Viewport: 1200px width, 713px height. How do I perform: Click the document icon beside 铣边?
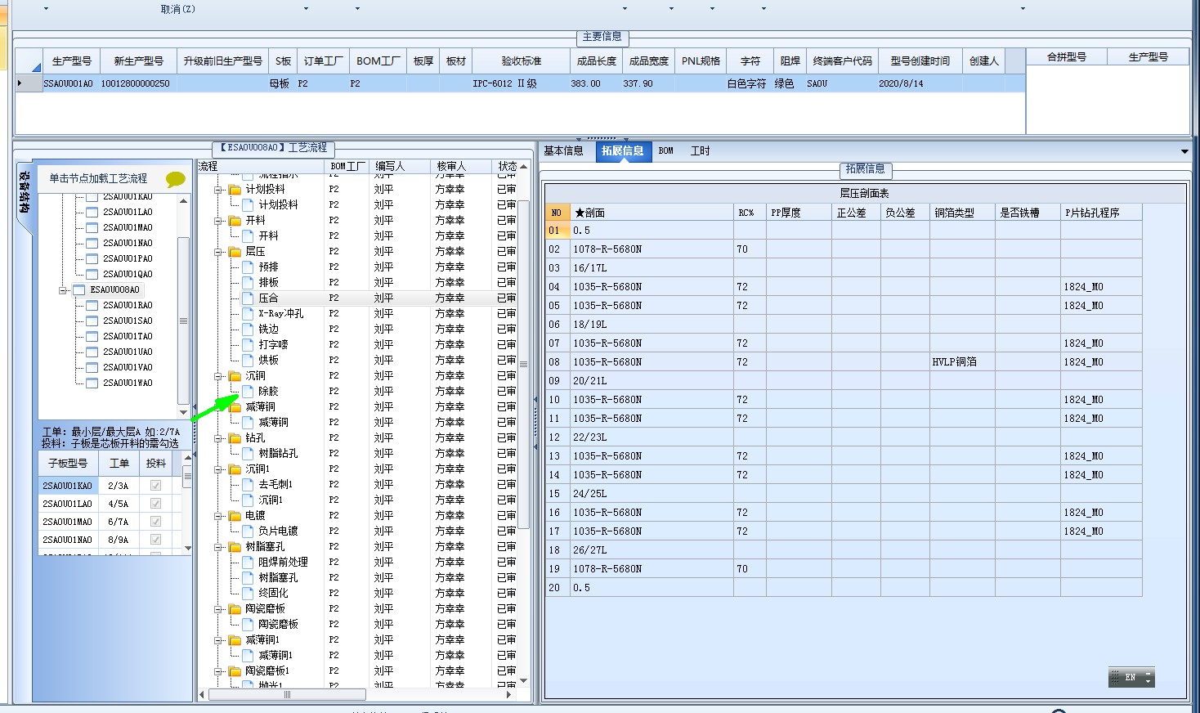coord(248,330)
